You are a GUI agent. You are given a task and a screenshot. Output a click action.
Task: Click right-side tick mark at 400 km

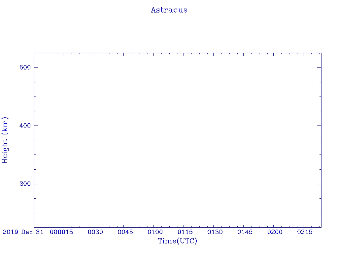(319, 126)
